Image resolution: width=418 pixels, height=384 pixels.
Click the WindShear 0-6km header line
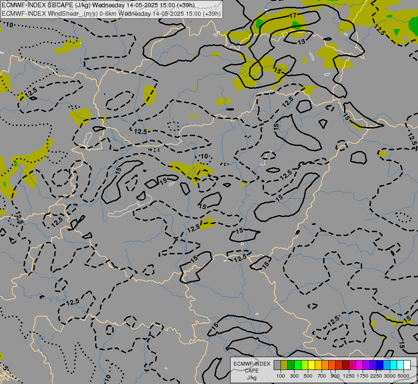click(111, 13)
